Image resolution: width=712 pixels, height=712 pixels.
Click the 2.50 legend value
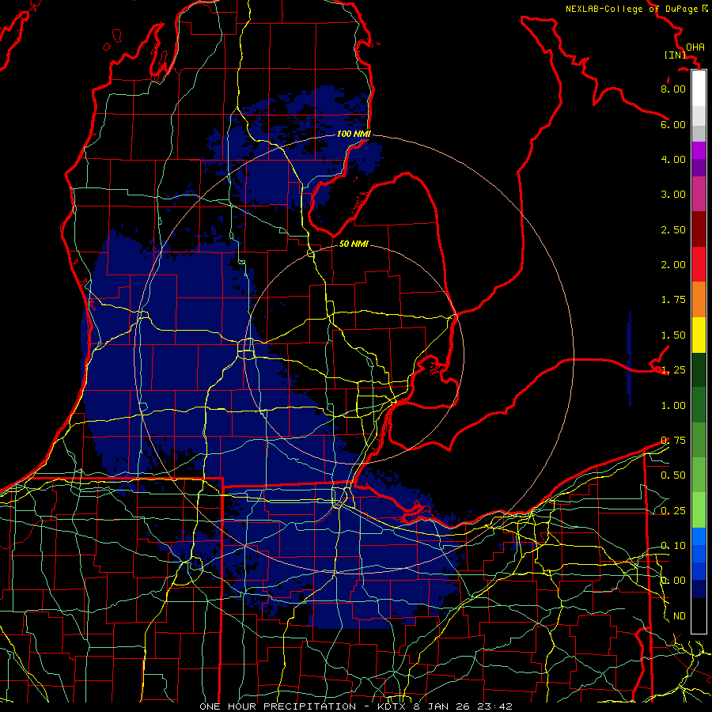(x=673, y=229)
